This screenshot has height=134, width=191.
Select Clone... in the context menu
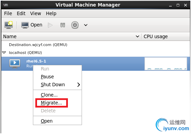point(49,95)
